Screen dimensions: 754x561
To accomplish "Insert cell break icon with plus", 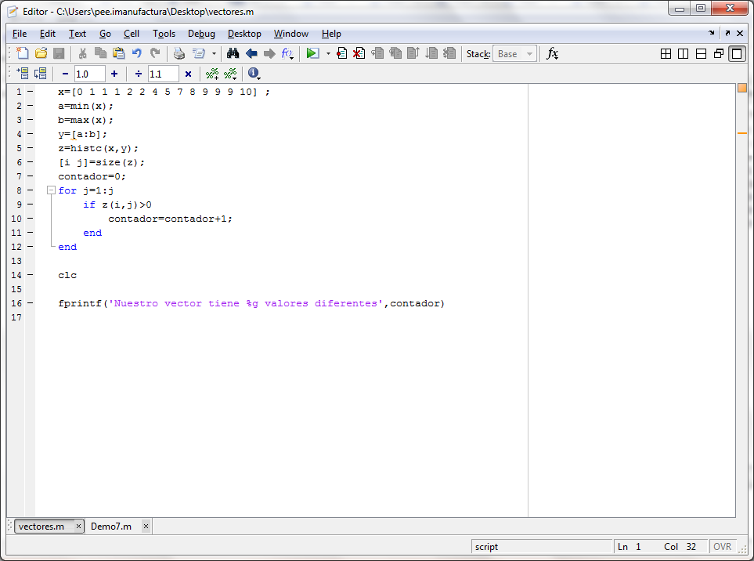I will 212,74.
